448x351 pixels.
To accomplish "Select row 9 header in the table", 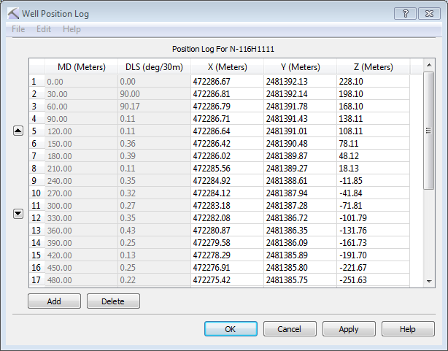I will coord(34,180).
